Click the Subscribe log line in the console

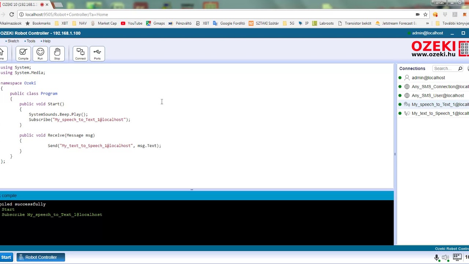pyautogui.click(x=51, y=214)
